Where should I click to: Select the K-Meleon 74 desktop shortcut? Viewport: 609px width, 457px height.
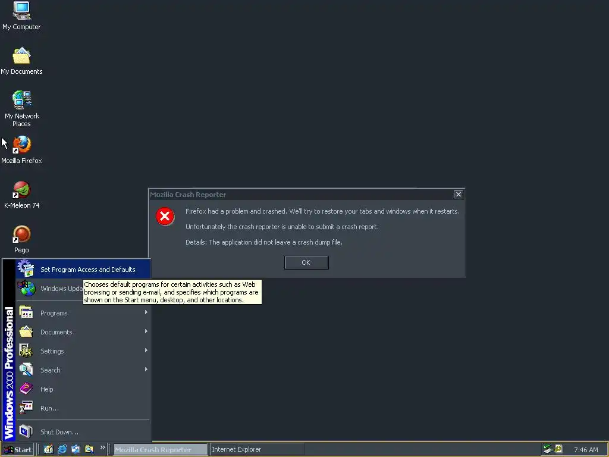point(21,195)
